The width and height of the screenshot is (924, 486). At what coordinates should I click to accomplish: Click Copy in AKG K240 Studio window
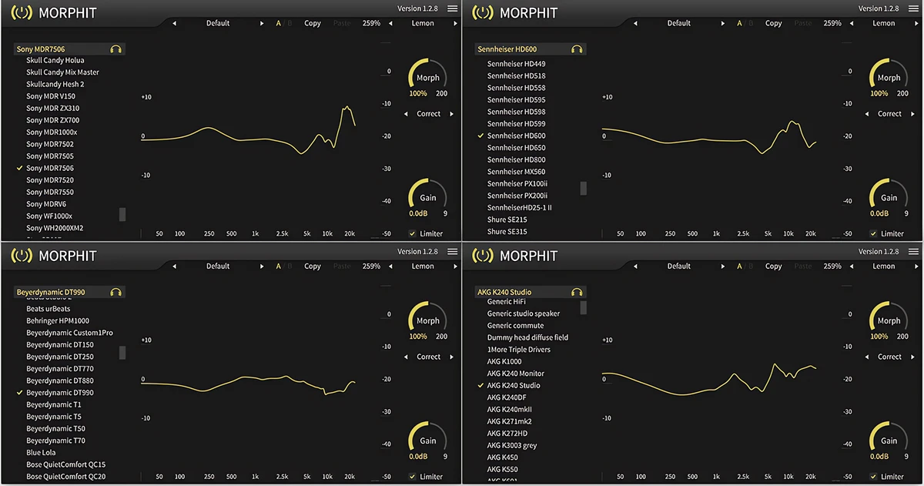tap(774, 266)
